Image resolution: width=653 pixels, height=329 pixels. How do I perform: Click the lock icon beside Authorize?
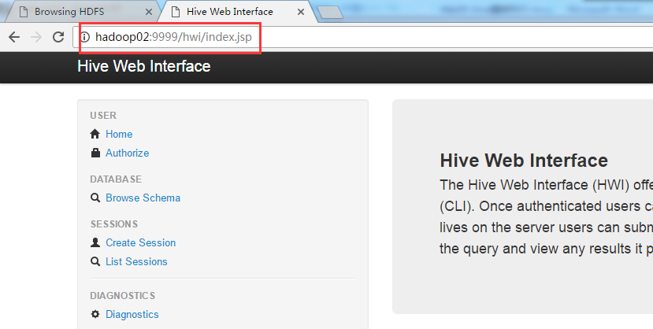[95, 153]
